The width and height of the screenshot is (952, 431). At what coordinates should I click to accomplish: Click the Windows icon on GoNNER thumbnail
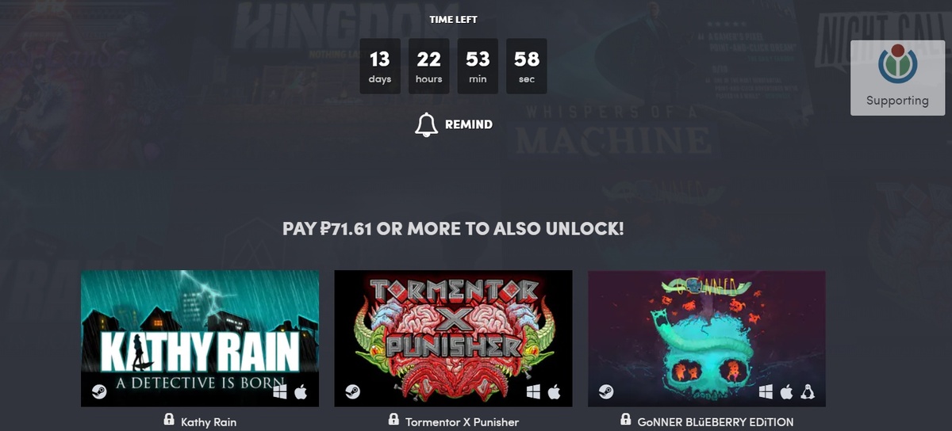pos(766,391)
